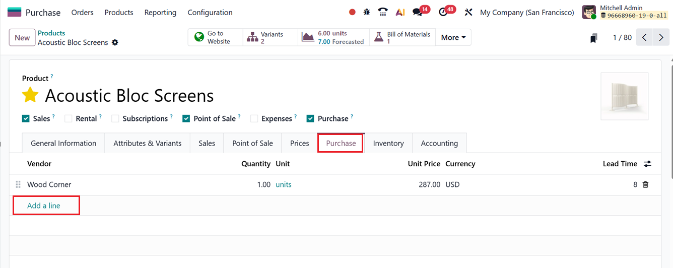Enable the Rental checkbox
Screen dimensions: 673x268
point(69,119)
